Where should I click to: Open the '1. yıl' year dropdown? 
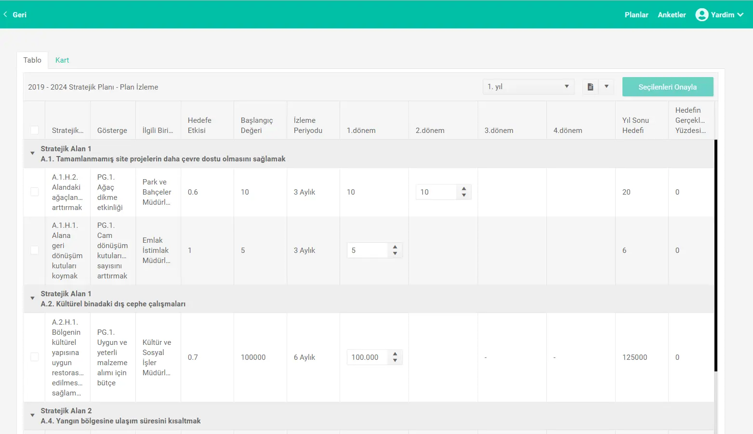coord(528,87)
